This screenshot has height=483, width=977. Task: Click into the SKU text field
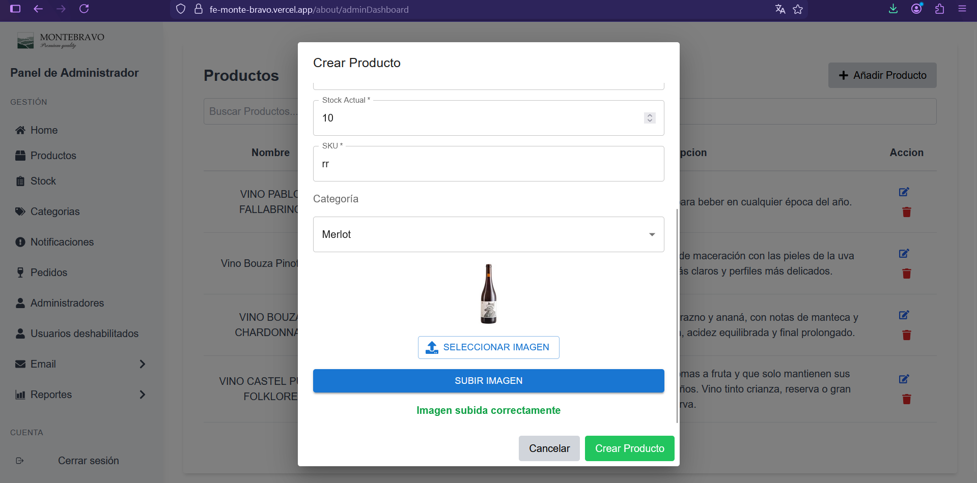[488, 164]
